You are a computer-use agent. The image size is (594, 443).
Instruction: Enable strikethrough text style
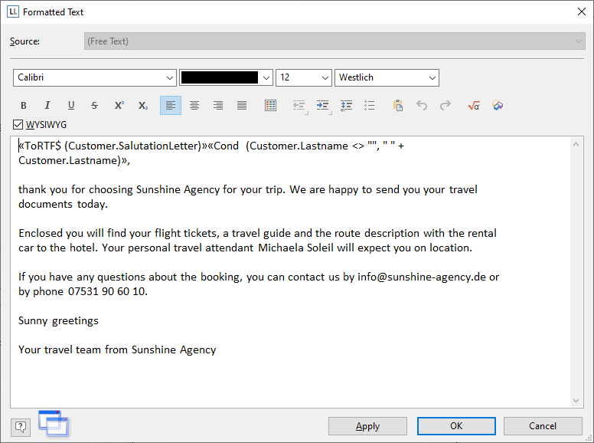click(x=94, y=106)
